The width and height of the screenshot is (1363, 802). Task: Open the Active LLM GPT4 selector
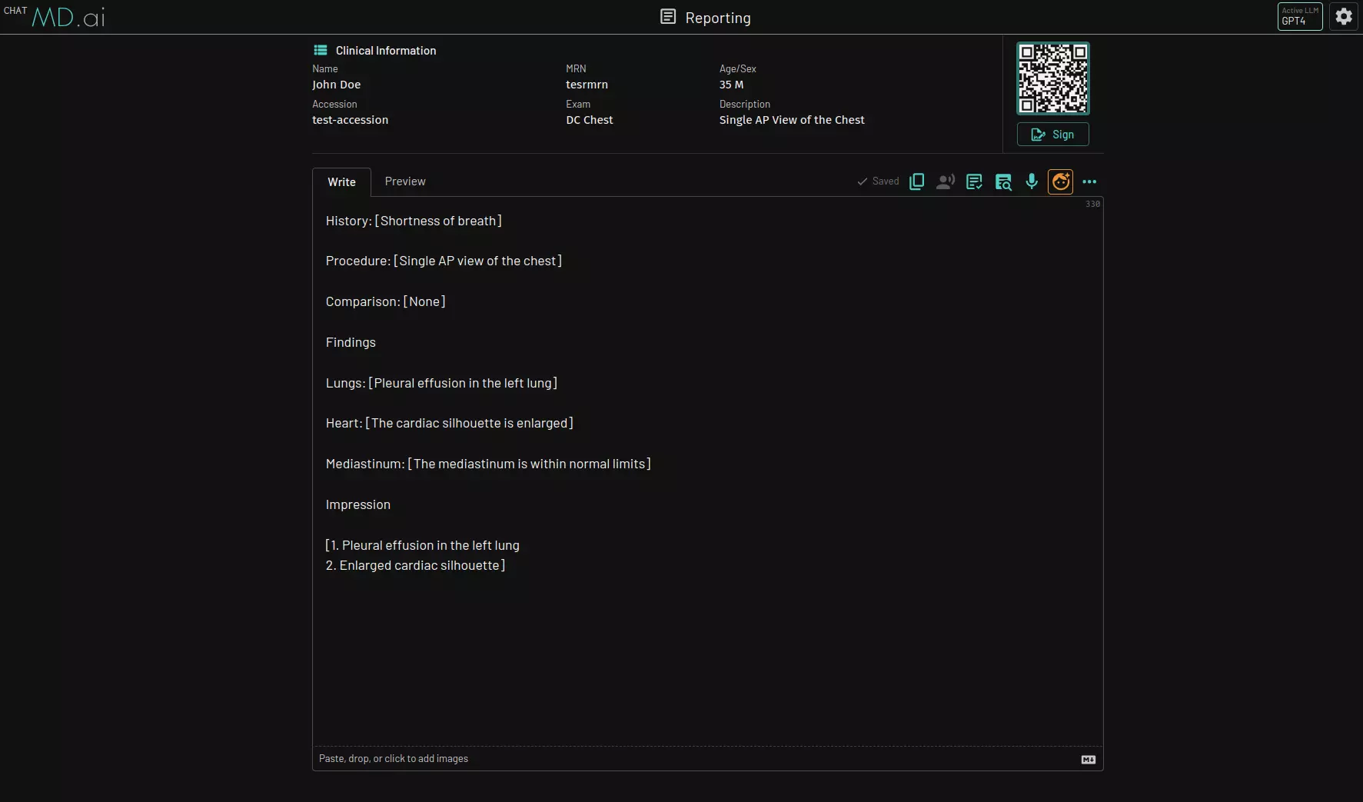click(x=1298, y=15)
